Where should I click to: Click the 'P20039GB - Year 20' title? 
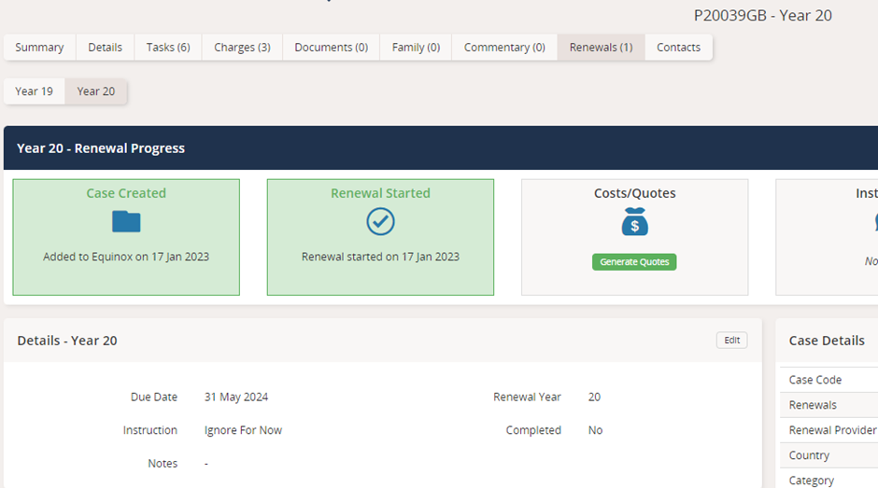[763, 16]
